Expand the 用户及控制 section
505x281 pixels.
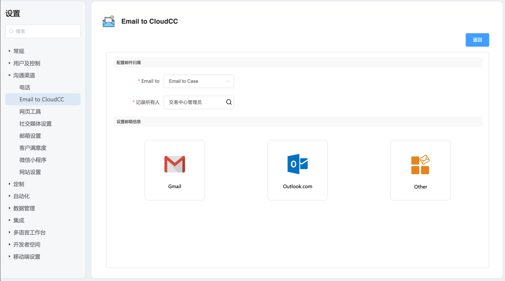coord(27,63)
